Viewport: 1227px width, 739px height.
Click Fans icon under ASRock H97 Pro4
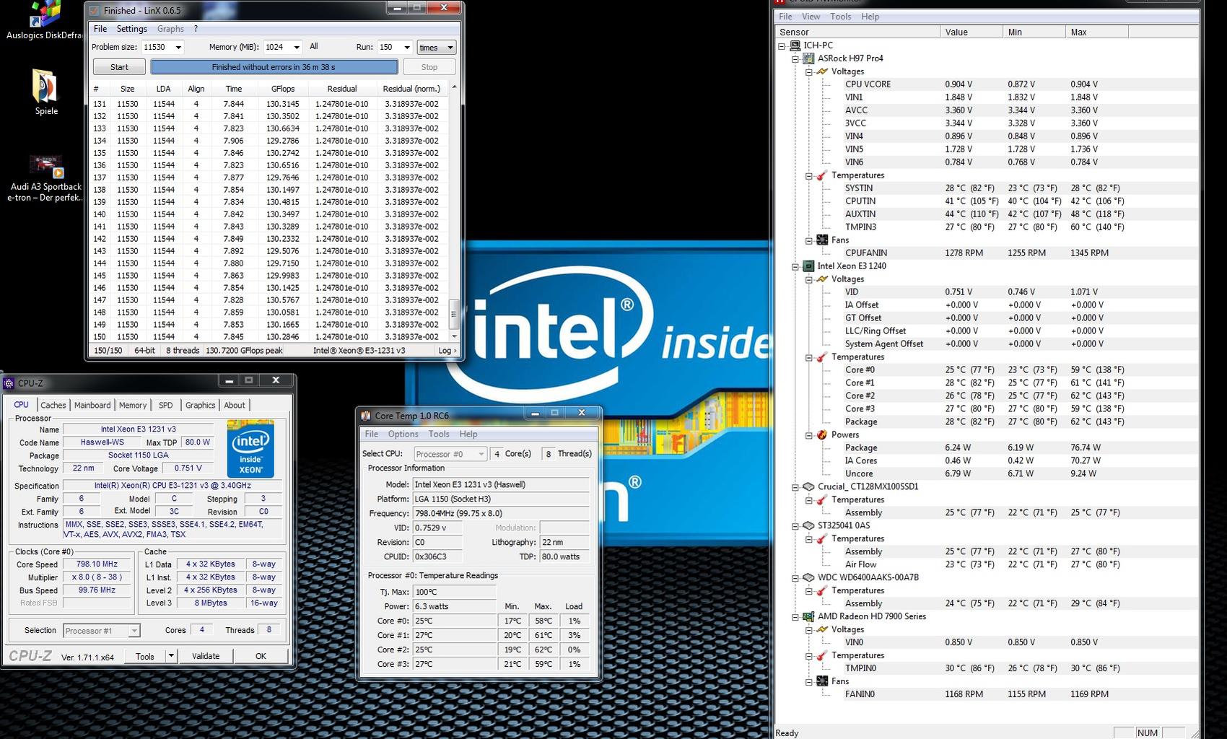[821, 240]
